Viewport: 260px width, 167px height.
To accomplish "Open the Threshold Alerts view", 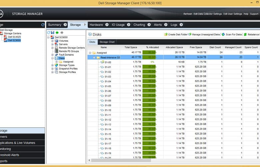I will pyautogui.click(x=22, y=155).
